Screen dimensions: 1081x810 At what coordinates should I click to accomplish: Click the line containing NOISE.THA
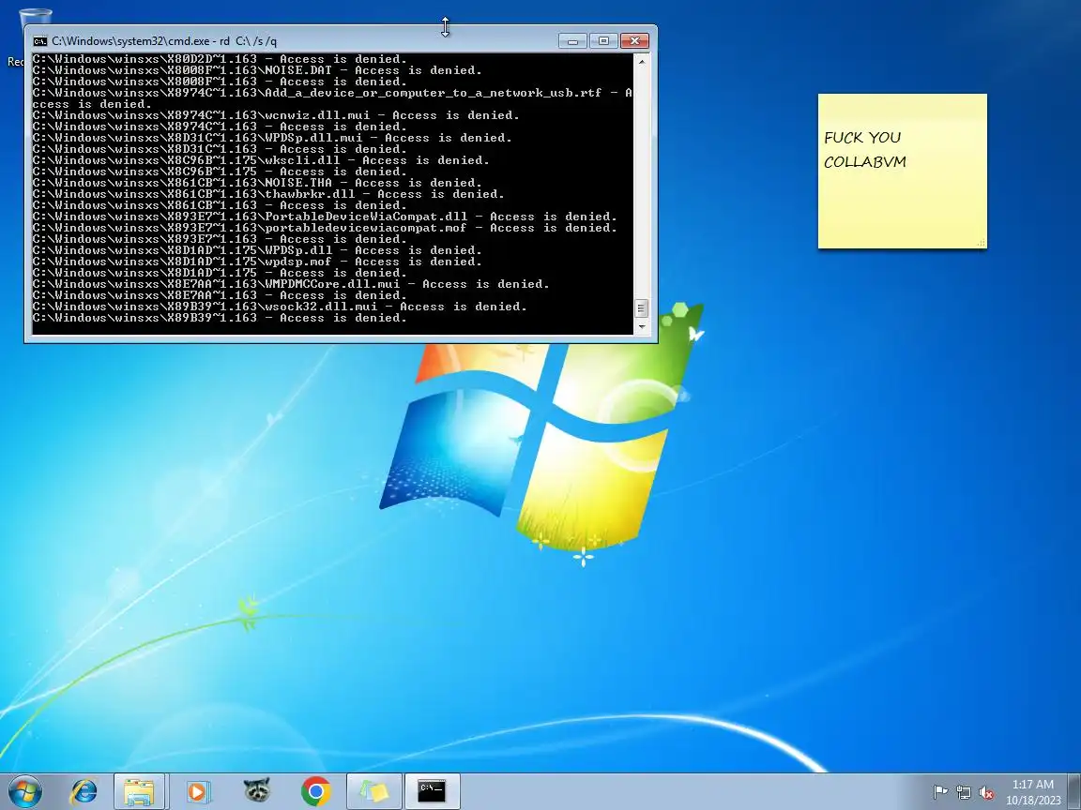point(257,183)
